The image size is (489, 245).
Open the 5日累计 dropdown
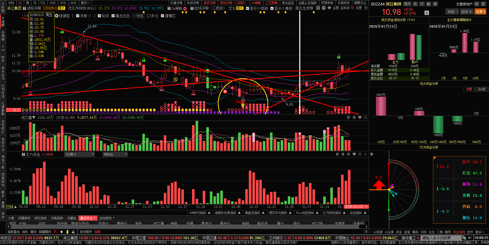[79, 154]
